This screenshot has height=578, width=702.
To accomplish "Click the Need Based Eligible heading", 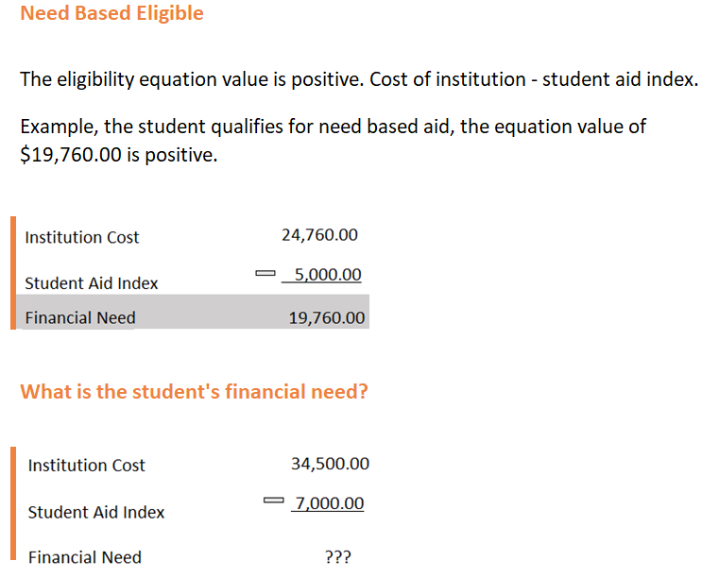I will [x=111, y=14].
